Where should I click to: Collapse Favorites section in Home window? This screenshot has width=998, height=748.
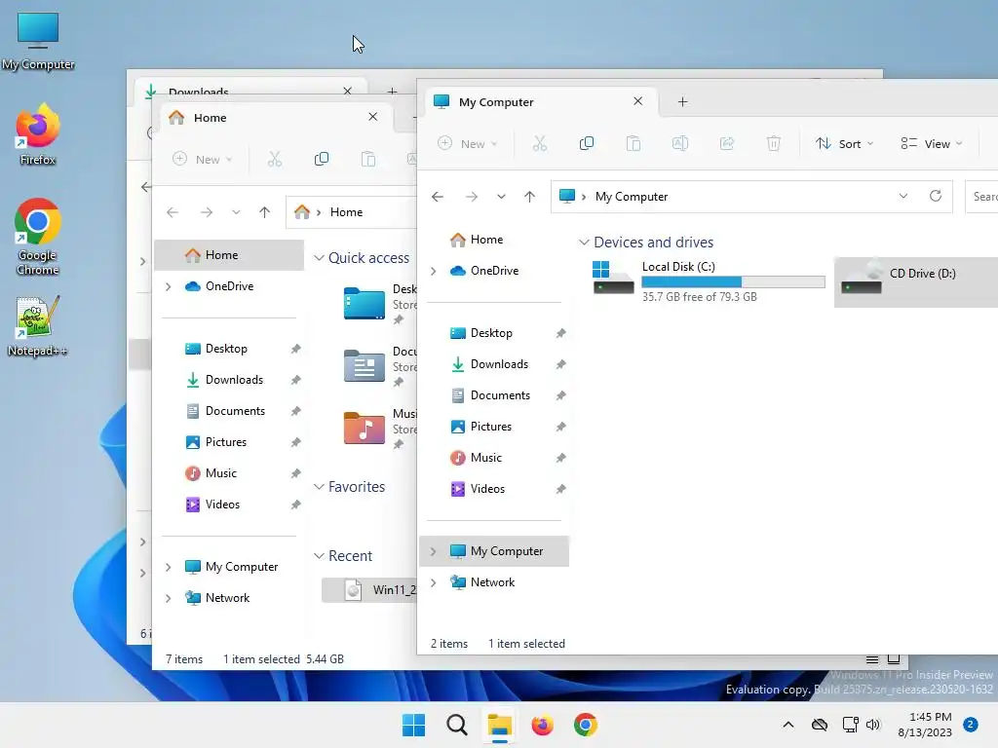pyautogui.click(x=319, y=487)
